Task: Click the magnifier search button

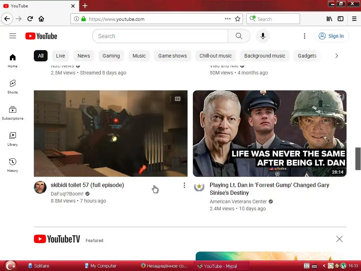Action: click(239, 36)
